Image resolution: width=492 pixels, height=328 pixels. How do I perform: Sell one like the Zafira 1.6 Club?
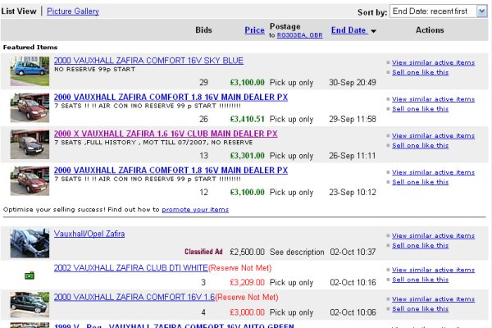(420, 146)
